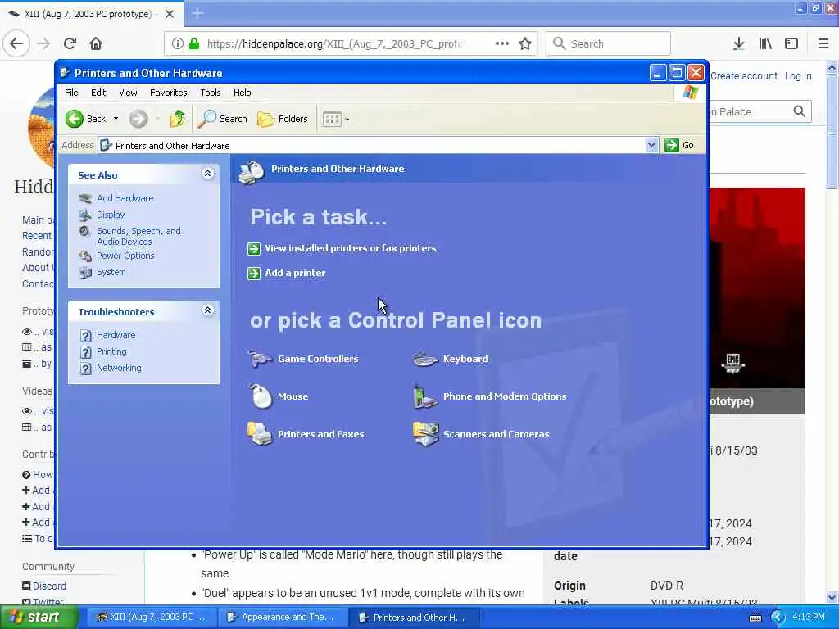Click the Windows Start button
This screenshot has width=839, height=629.
[x=38, y=617]
